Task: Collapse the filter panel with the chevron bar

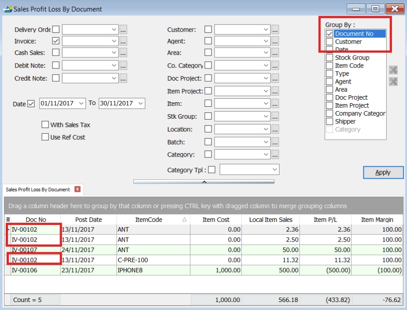Action: (203, 182)
